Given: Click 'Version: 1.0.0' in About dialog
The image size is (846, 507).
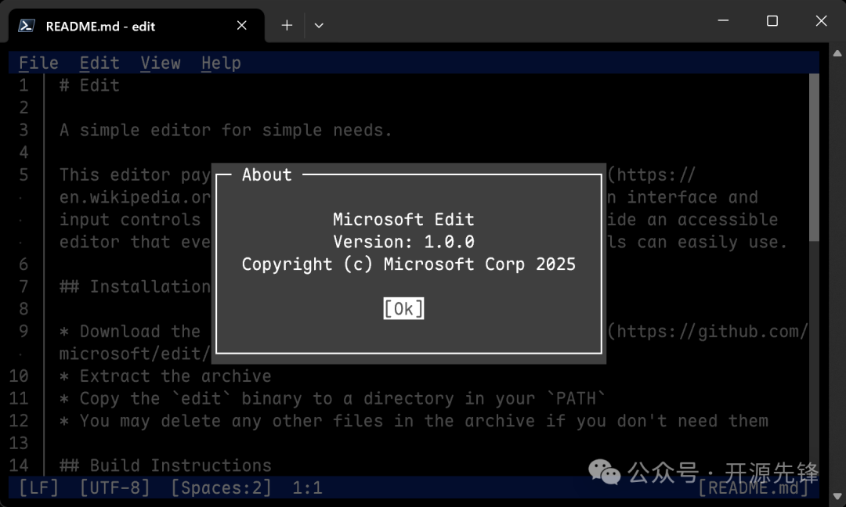Looking at the screenshot, I should click(403, 242).
